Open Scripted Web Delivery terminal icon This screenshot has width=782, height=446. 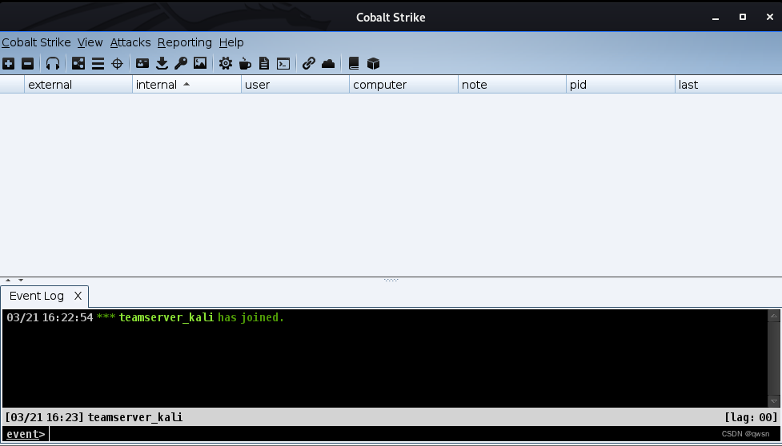(x=283, y=64)
